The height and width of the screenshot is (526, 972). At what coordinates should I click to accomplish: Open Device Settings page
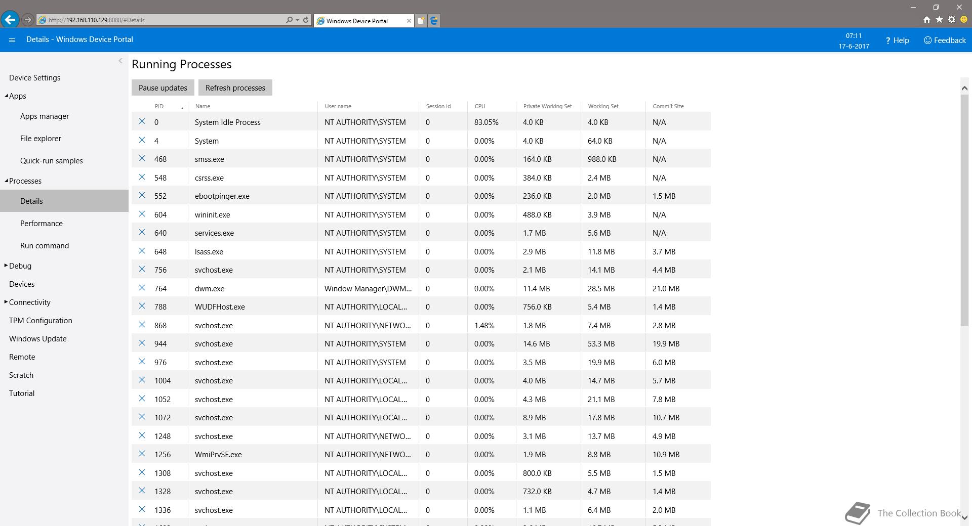(34, 77)
